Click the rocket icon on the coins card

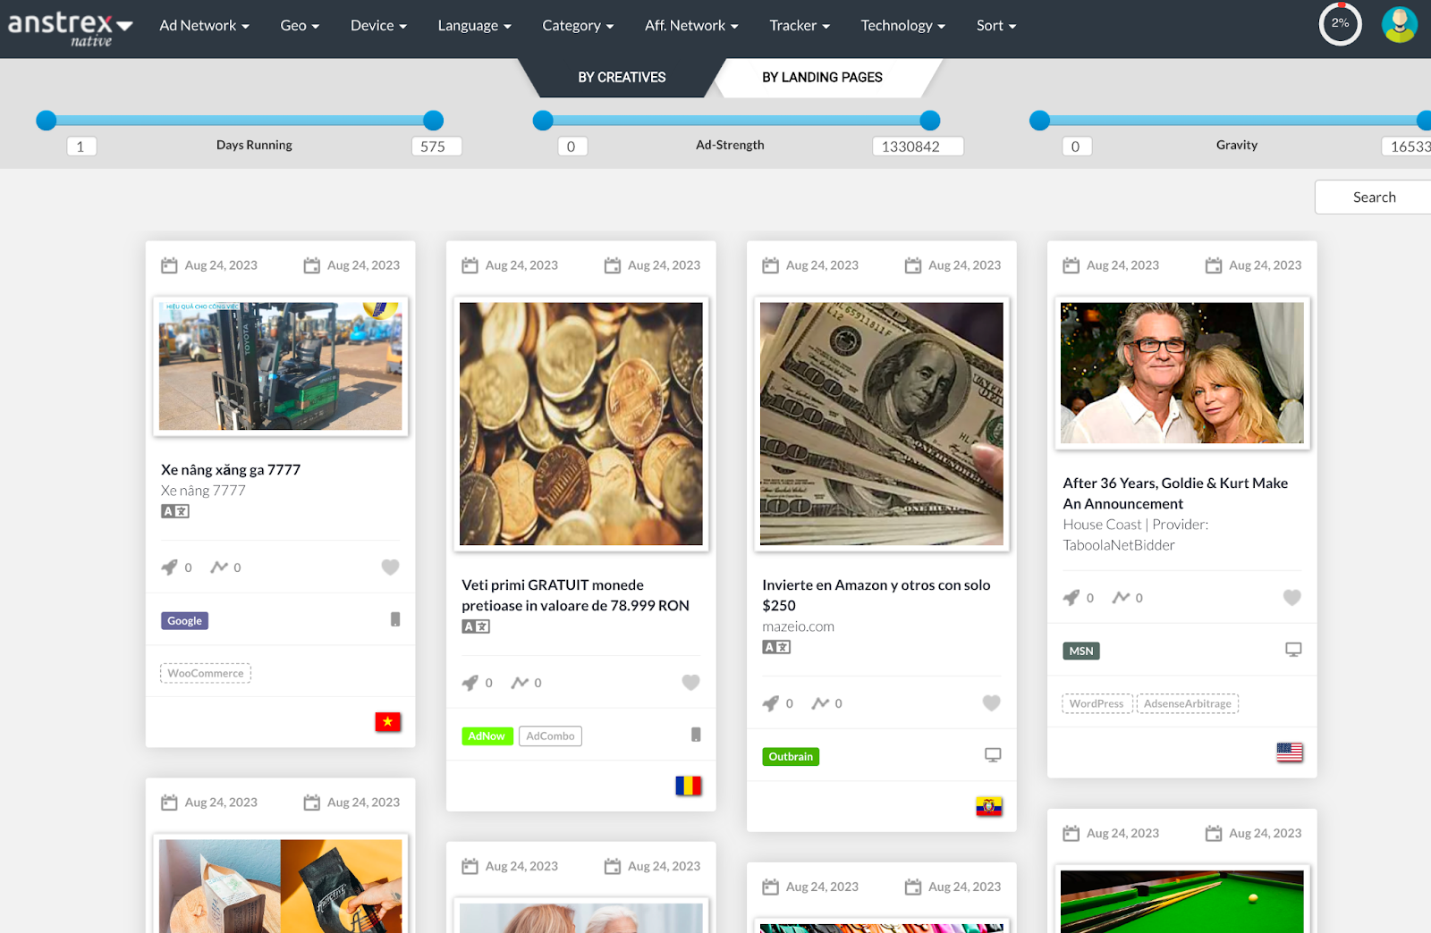[470, 682]
